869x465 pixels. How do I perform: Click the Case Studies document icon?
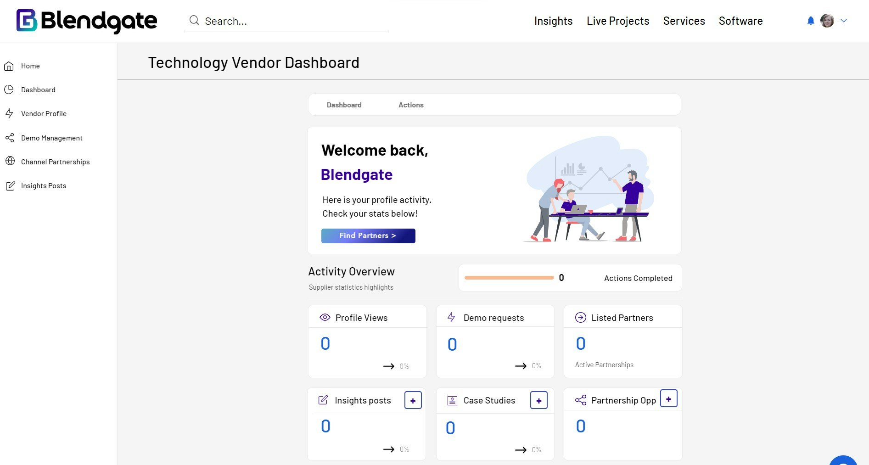[452, 400]
